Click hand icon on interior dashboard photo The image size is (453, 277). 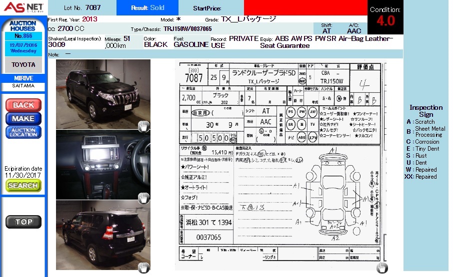tap(143, 198)
